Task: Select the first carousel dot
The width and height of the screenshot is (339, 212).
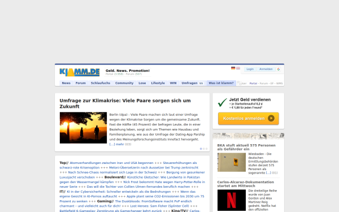Action: [201, 149]
